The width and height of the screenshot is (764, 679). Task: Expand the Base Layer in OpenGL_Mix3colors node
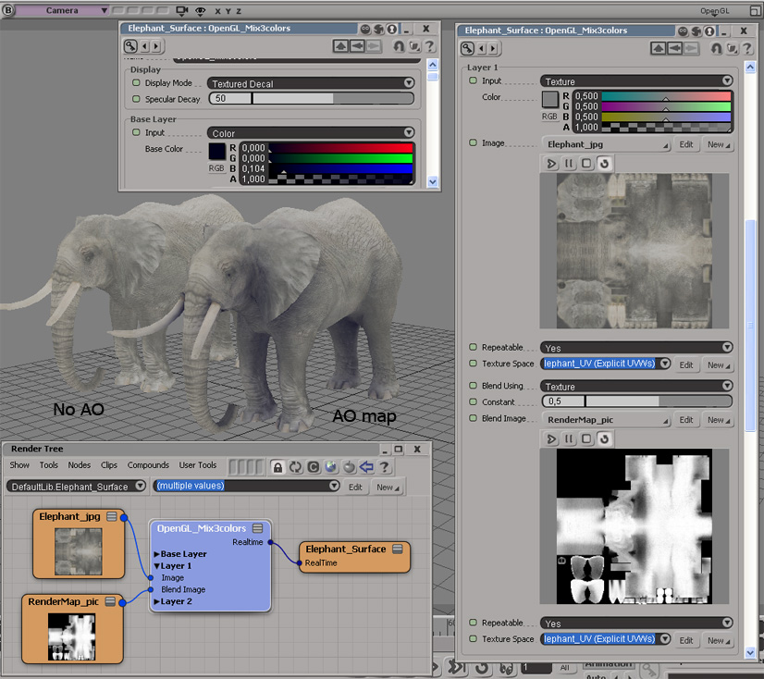point(157,554)
